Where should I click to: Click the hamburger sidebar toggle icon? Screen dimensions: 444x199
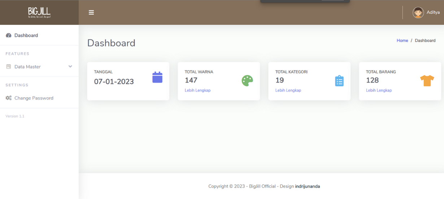(91, 13)
